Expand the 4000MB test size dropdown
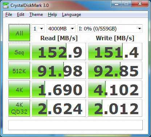Viewport: 151px width, 137px height. coord(61,29)
